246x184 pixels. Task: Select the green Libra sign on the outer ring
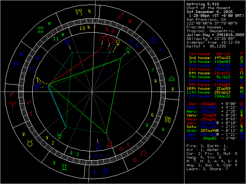172,79
